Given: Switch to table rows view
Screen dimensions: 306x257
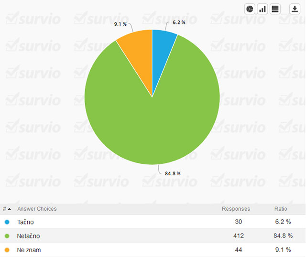Looking at the screenshot, I should tap(275, 9).
